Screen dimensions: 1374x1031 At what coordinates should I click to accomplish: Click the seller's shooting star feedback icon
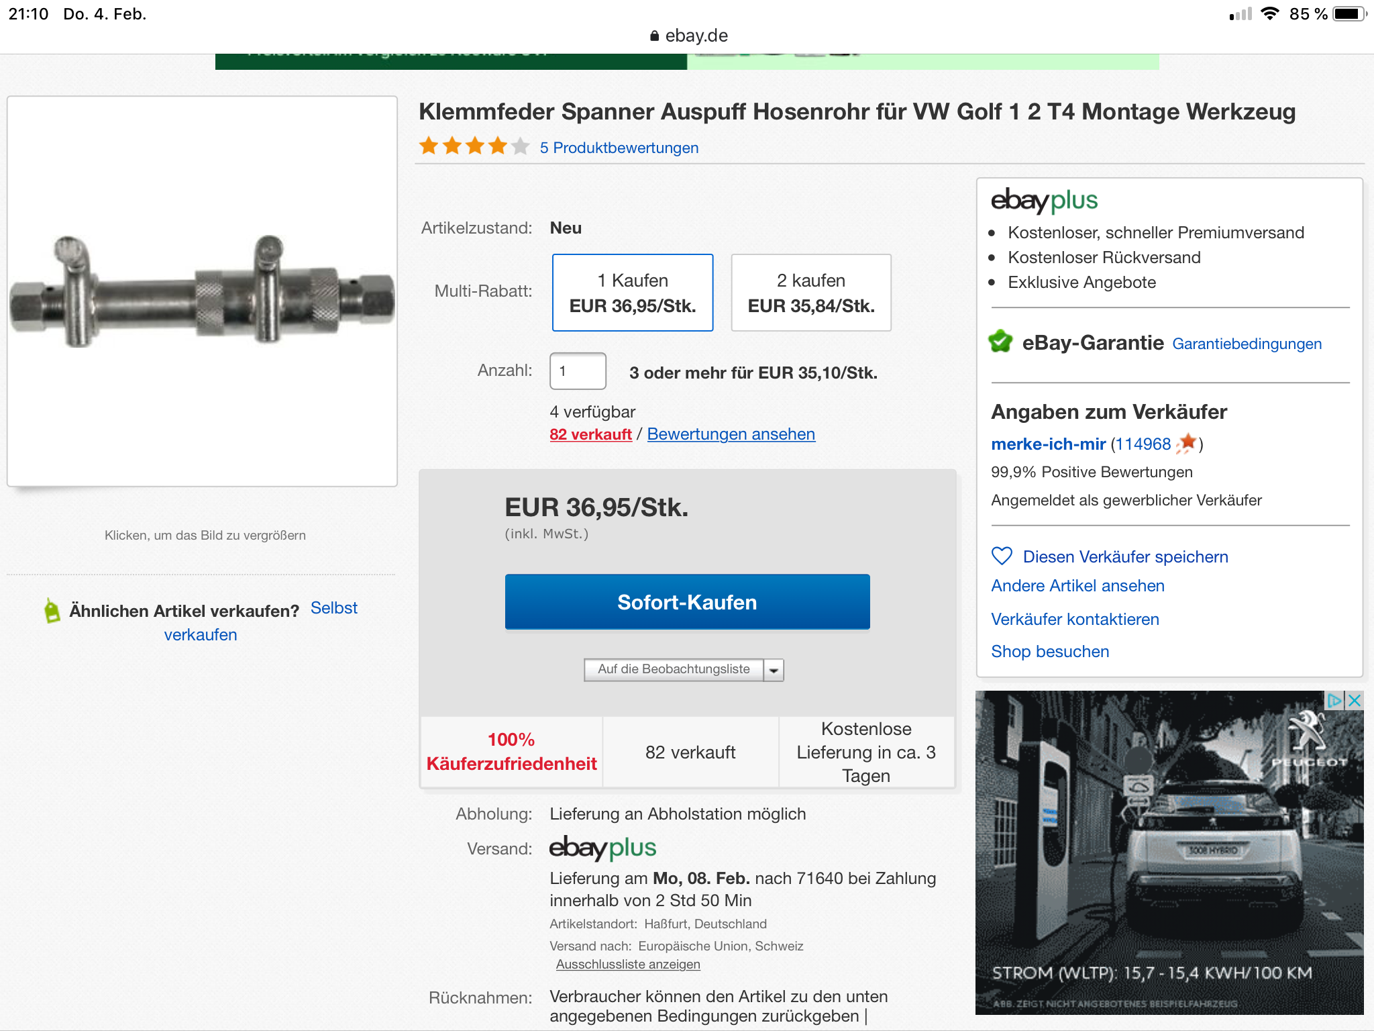click(x=1187, y=443)
